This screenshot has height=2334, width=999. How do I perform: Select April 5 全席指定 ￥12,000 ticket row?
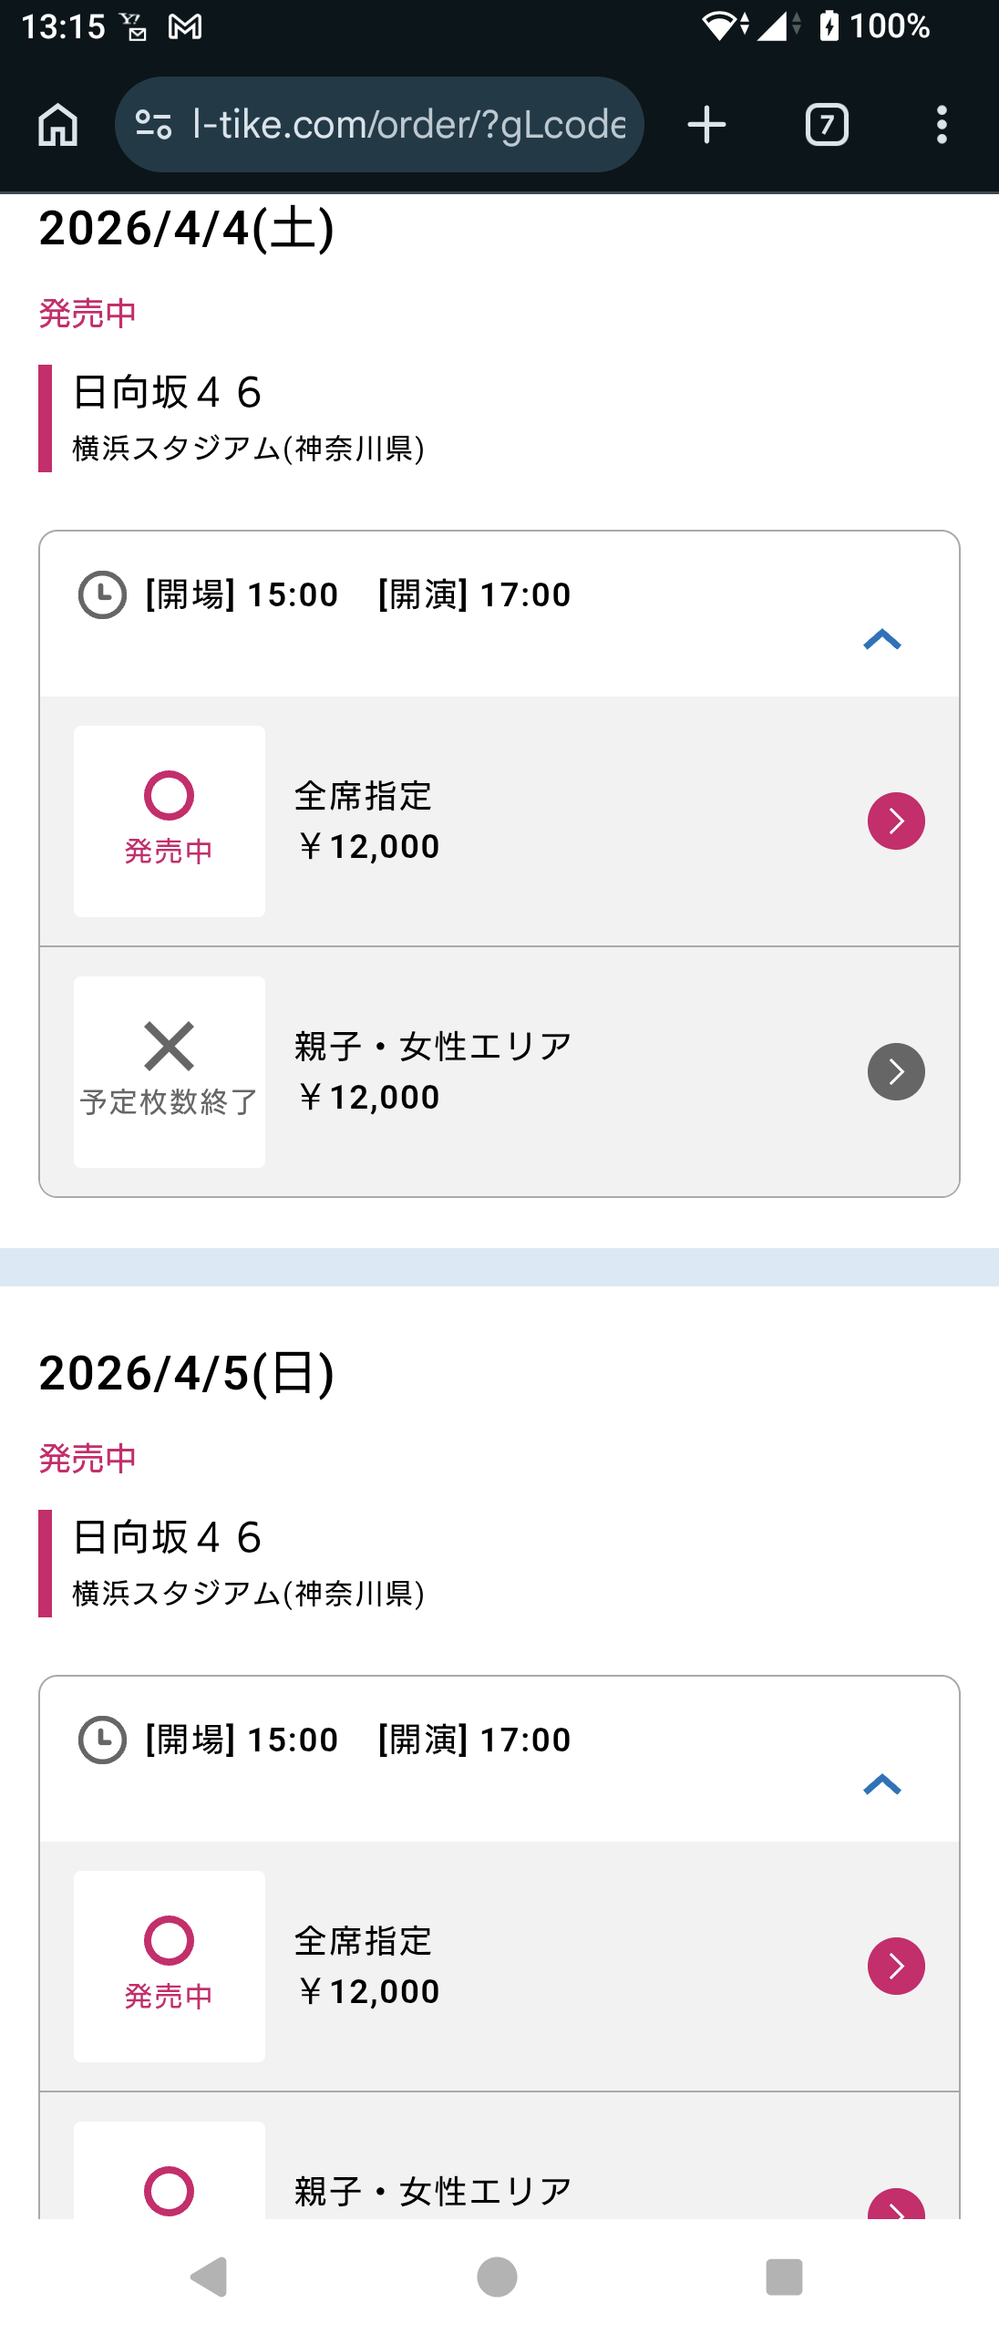tap(547, 1967)
